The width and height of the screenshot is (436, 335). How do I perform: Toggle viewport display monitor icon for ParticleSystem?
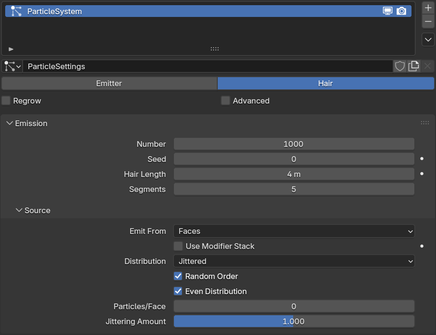[387, 11]
